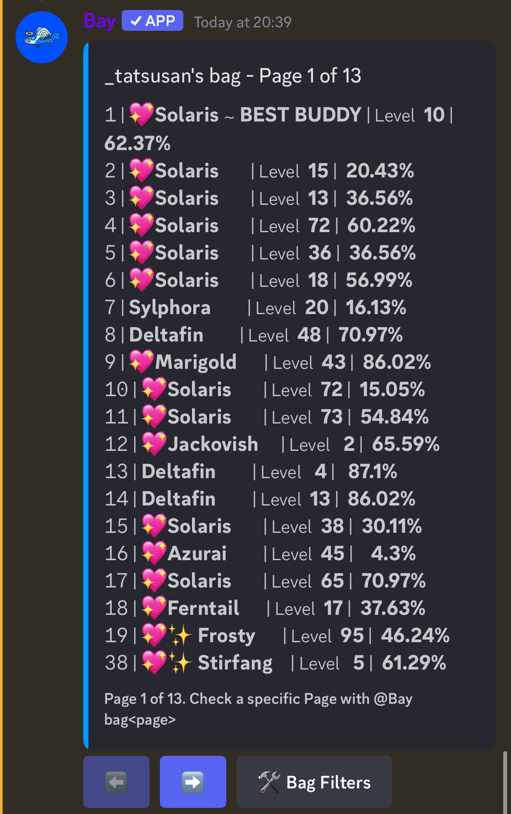This screenshot has width=511, height=814.
Task: Click the heart emoji next to Jackovish
Action: 154,444
